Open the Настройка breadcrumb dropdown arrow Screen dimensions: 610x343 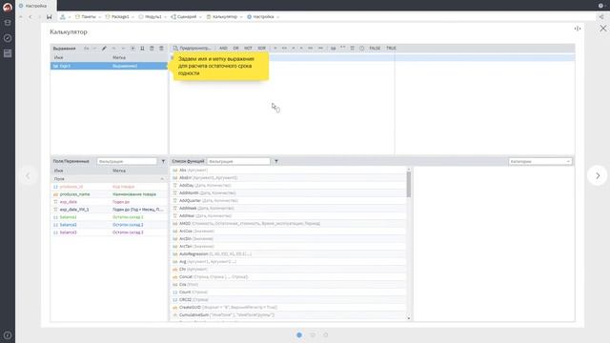(x=277, y=17)
